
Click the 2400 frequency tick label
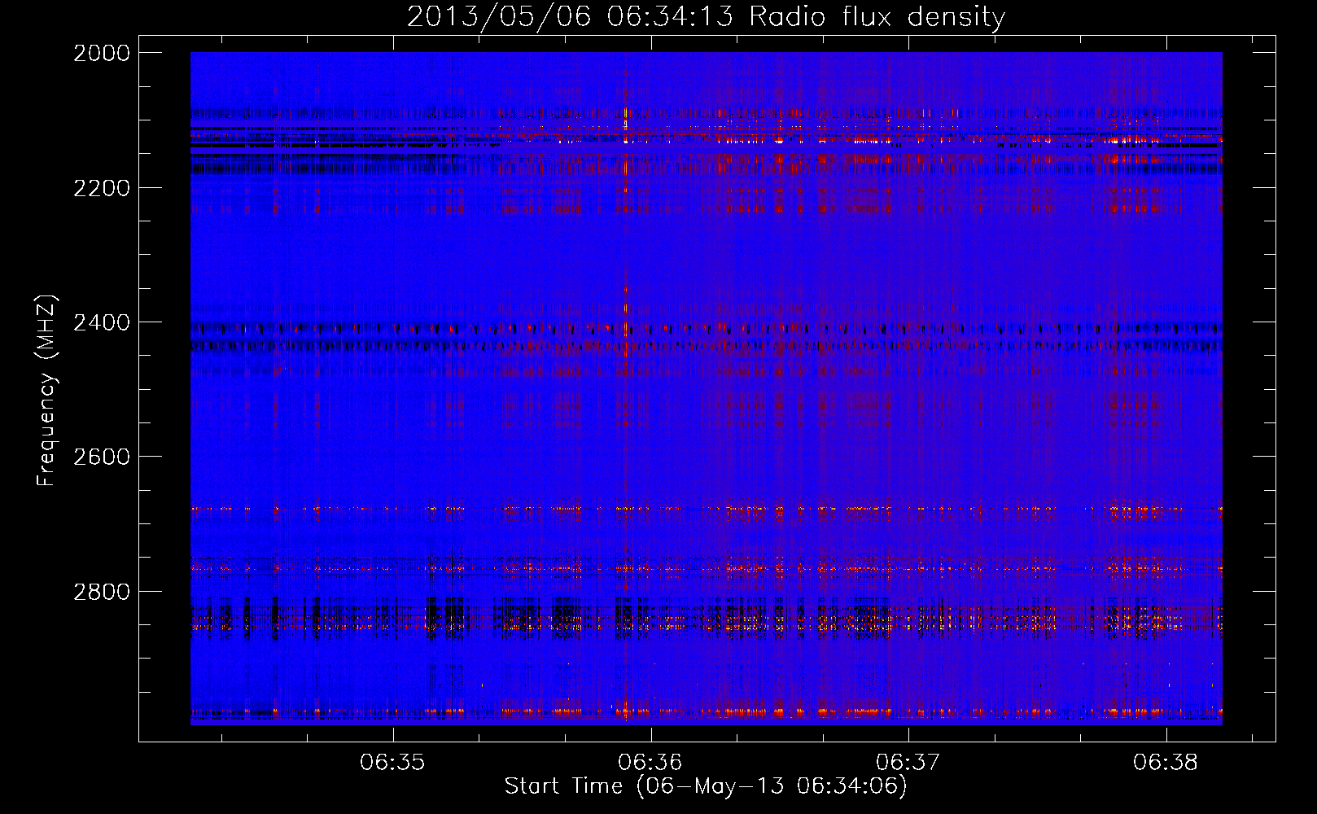click(x=102, y=322)
